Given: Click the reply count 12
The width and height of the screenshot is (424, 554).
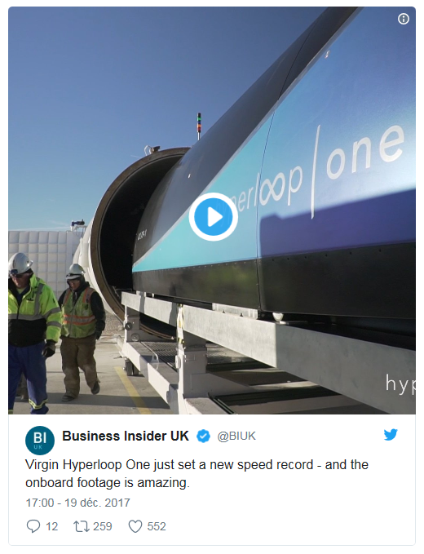Looking at the screenshot, I should tap(51, 526).
